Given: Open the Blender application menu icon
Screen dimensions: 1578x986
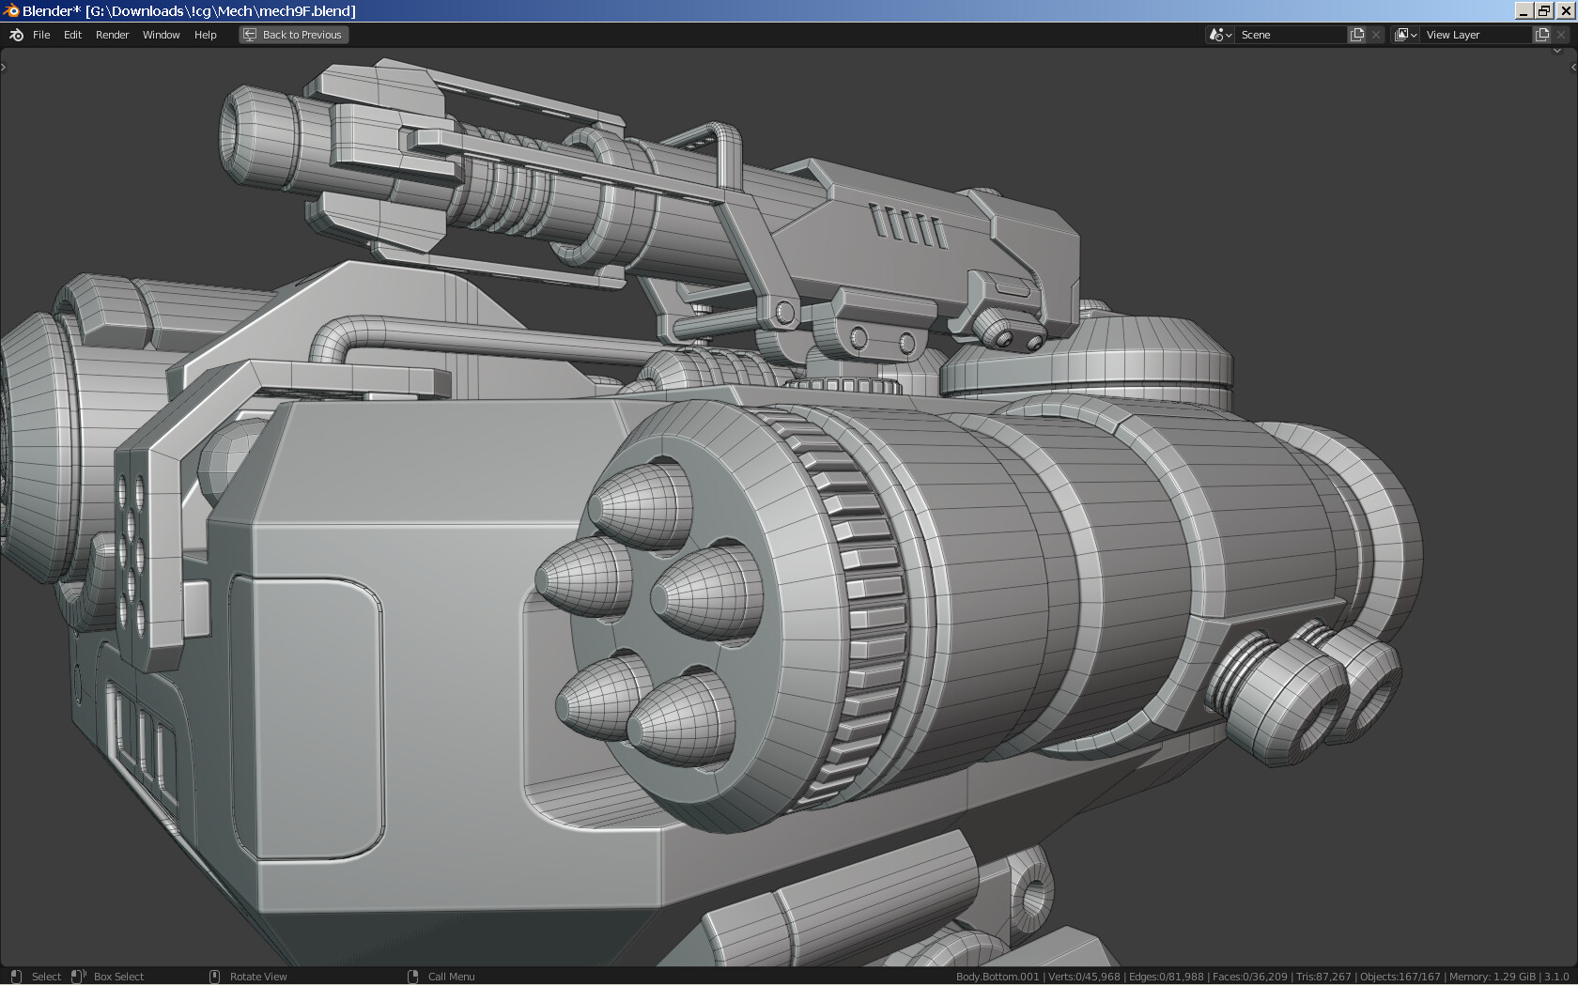Looking at the screenshot, I should [15, 35].
